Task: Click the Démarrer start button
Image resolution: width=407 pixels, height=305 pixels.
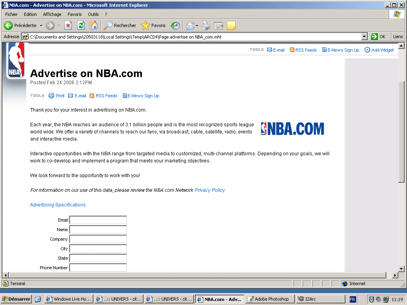Action: pyautogui.click(x=16, y=299)
